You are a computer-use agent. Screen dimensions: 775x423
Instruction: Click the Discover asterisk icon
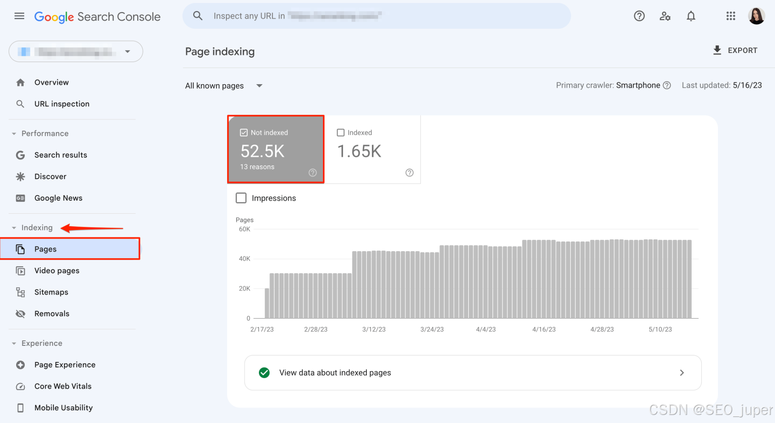pyautogui.click(x=20, y=176)
